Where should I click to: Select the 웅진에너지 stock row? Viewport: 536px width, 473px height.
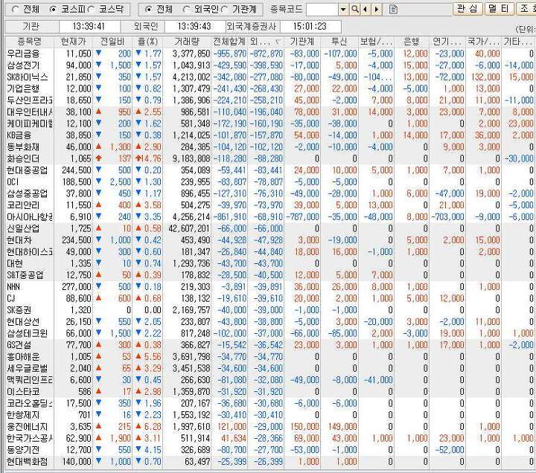pos(270,427)
